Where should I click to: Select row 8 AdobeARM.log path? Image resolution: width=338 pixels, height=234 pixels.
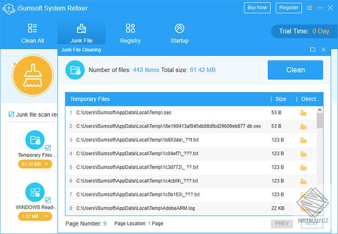(x=135, y=208)
